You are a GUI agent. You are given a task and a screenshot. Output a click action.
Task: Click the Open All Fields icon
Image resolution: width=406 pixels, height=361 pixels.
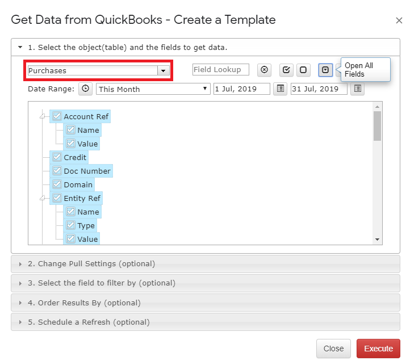325,70
